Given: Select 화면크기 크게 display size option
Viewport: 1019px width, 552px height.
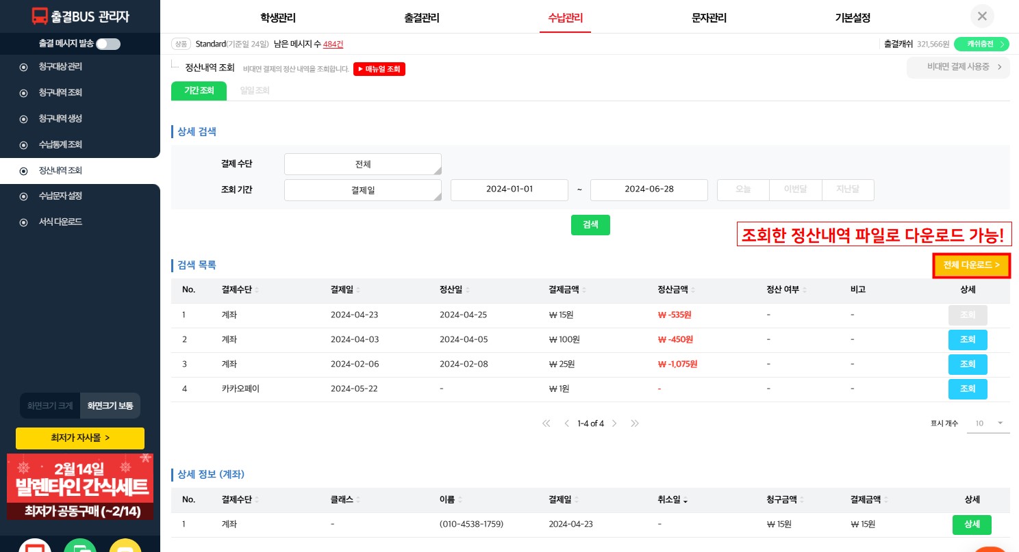Looking at the screenshot, I should [x=50, y=406].
